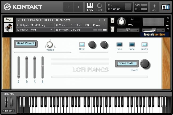Adjust the instrument volume slider
Image resolution: width=173 pixels, height=115 pixels.
[x=153, y=30]
